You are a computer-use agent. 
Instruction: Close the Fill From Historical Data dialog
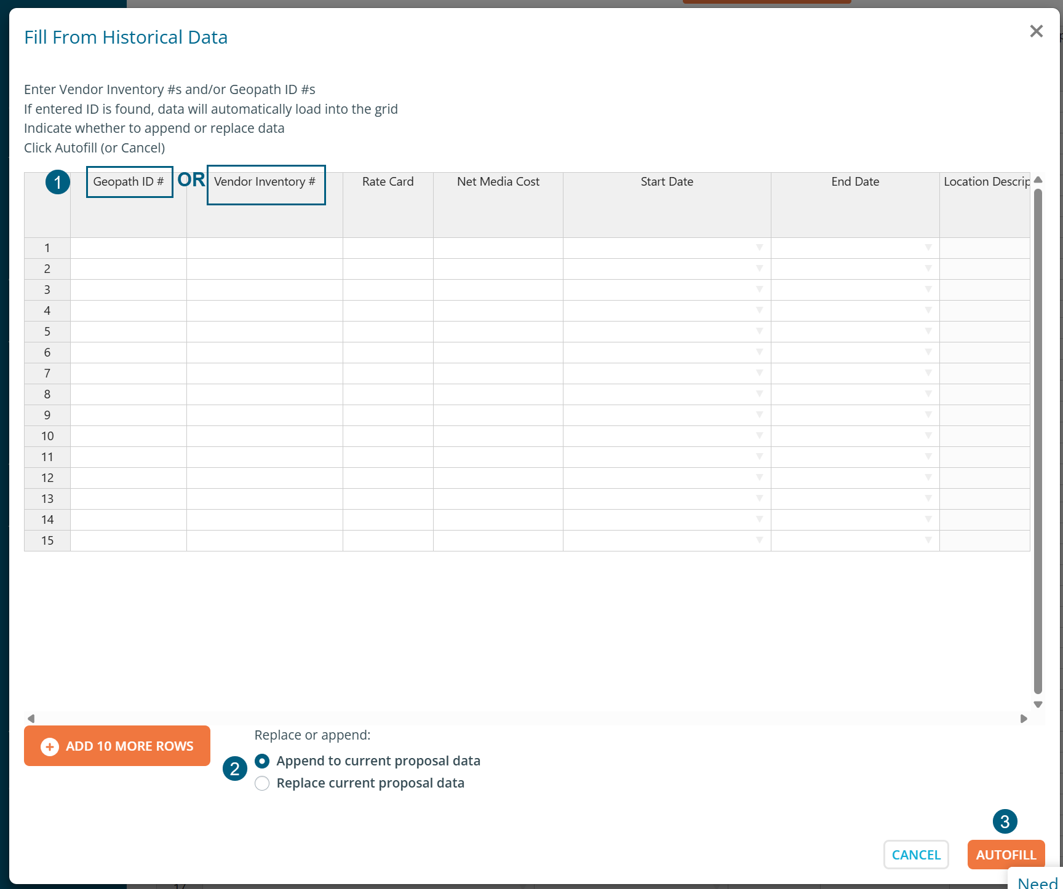1036,31
